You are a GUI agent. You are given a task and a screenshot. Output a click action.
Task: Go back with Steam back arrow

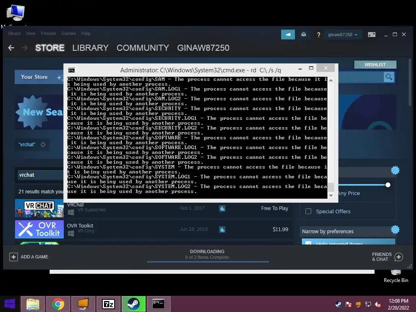(x=11, y=48)
